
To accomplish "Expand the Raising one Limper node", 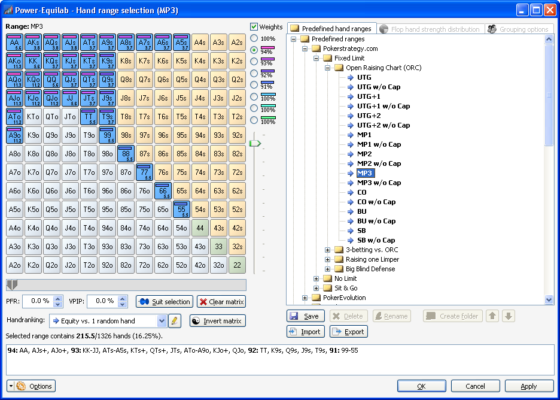I will point(327,259).
